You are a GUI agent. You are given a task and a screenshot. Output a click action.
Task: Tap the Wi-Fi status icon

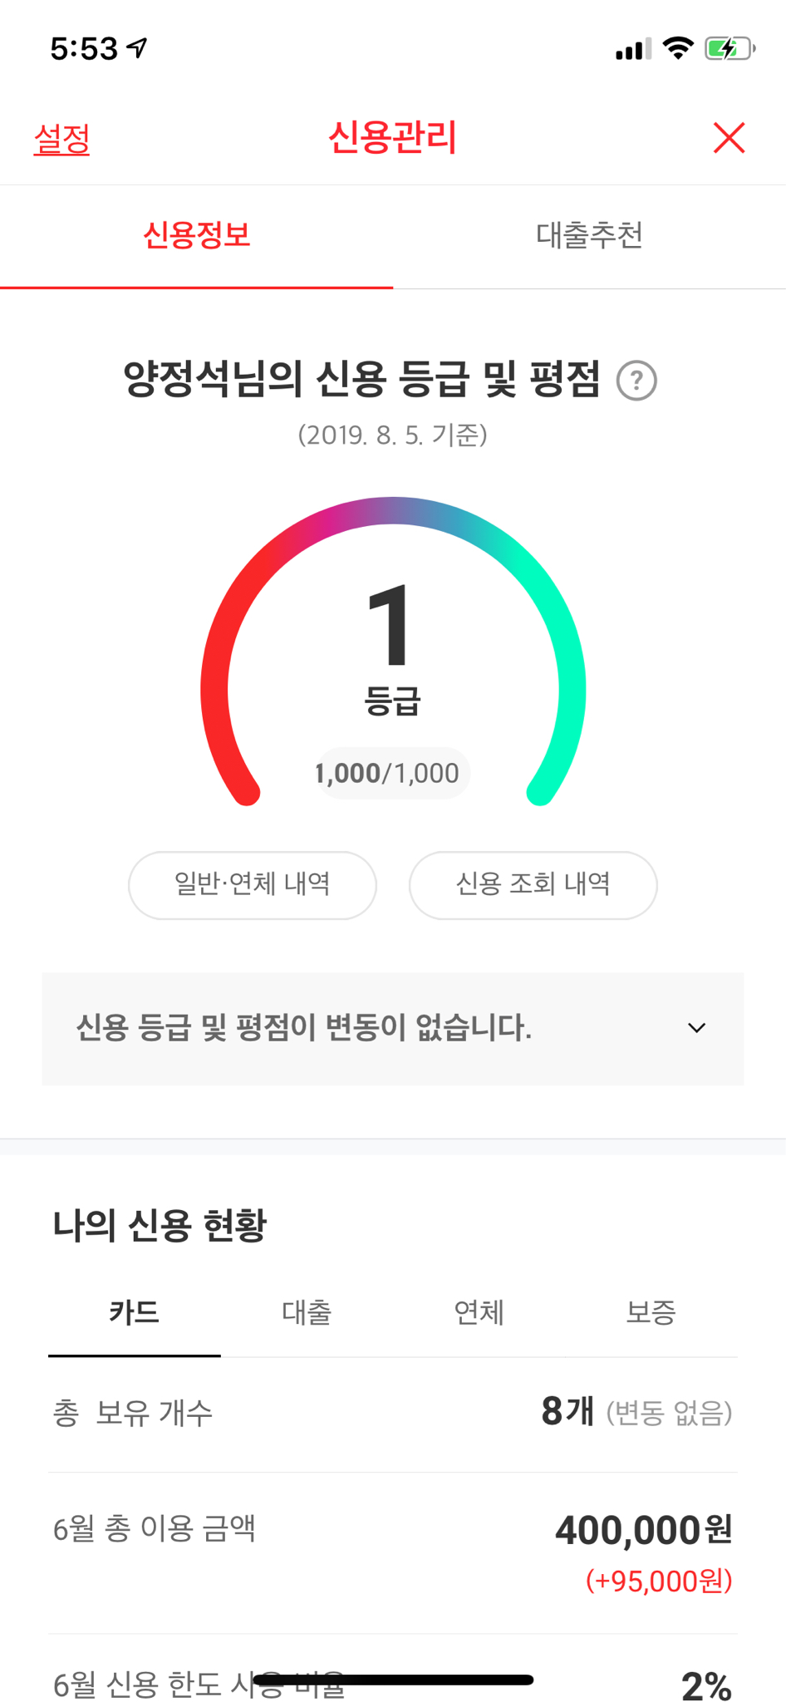[x=678, y=48]
